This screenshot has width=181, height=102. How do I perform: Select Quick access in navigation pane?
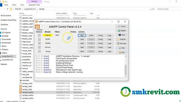(x=6, y=16)
